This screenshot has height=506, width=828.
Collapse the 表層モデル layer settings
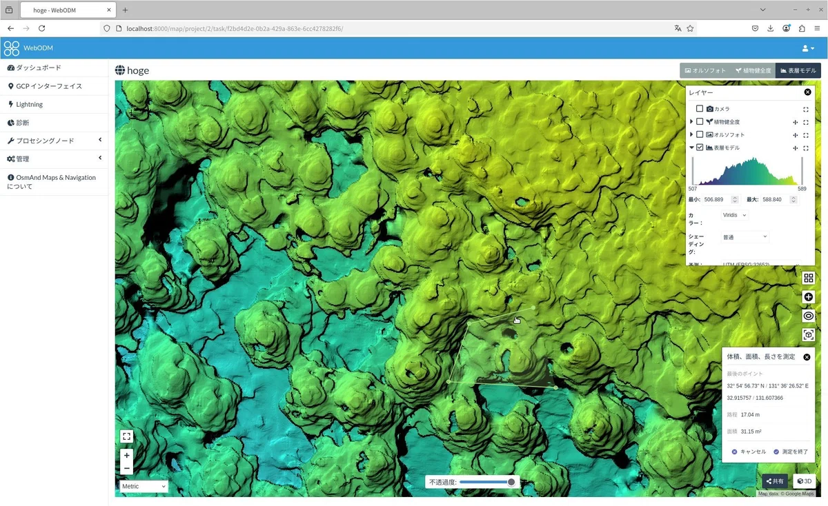coord(691,148)
